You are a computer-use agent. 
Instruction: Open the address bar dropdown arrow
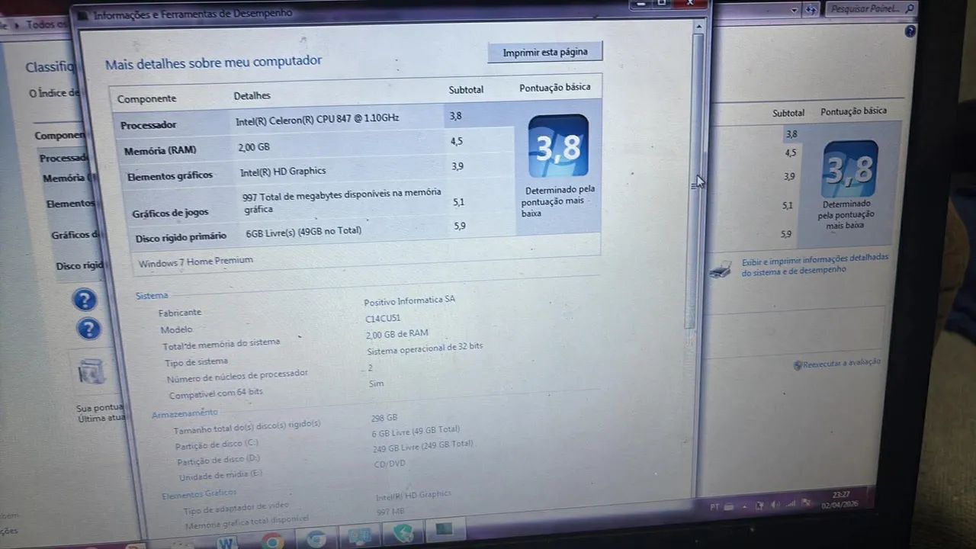coord(794,10)
